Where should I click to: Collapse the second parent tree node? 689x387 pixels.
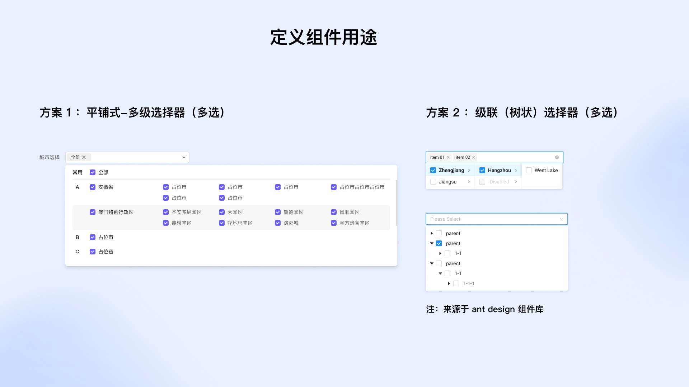(x=431, y=243)
